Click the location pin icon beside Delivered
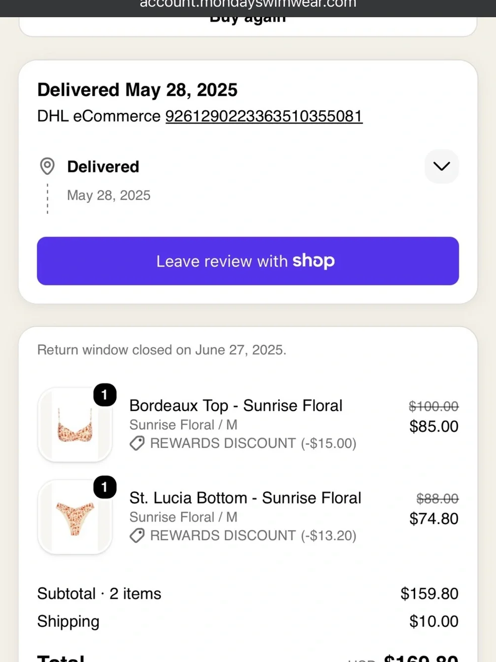 click(x=47, y=166)
